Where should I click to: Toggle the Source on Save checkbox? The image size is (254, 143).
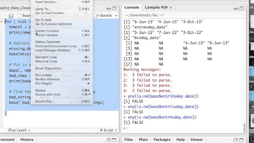point(19,16)
